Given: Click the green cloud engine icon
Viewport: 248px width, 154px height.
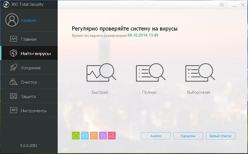Looking at the screenshot, I should [76, 136].
